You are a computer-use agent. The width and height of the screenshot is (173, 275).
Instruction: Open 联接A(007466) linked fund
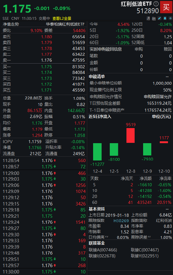(103, 250)
